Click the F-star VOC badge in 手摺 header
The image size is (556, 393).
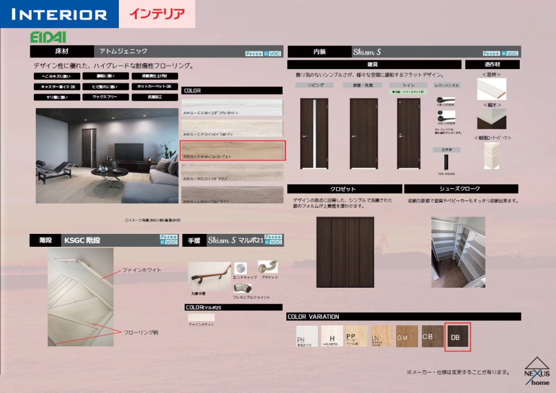[x=273, y=240]
